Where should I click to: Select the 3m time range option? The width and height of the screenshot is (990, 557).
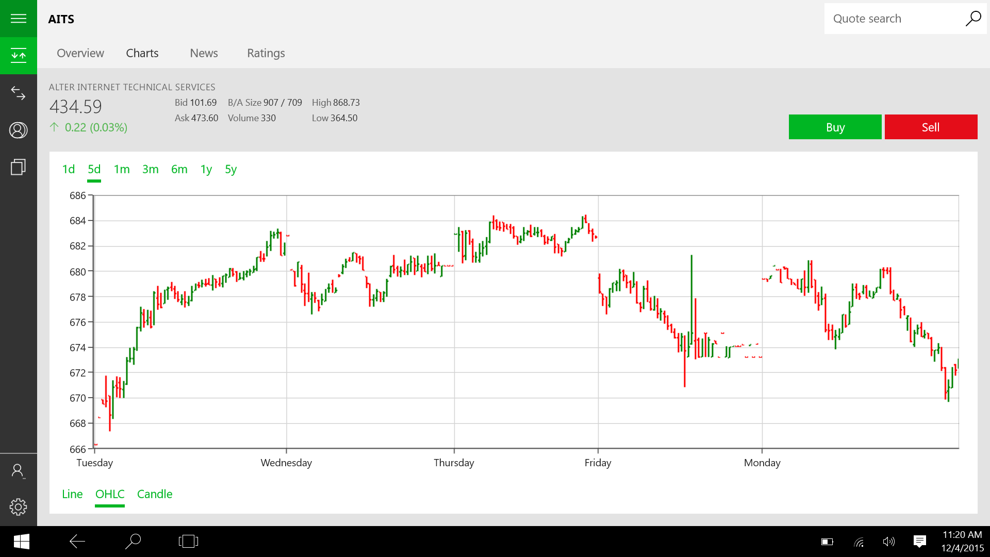150,169
